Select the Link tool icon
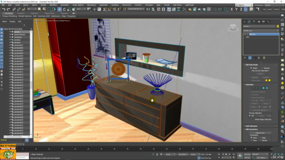The width and height of the screenshot is (285, 160). pos(14,9)
